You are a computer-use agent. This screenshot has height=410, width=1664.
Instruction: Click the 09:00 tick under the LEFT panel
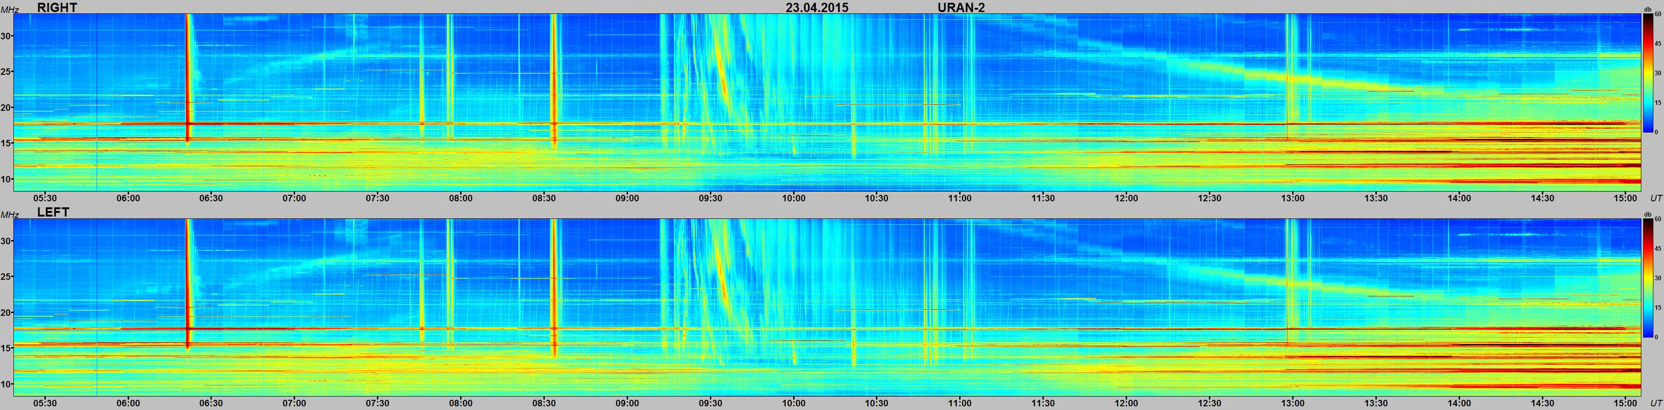pos(627,403)
